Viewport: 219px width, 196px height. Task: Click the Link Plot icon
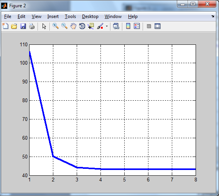[116, 26]
